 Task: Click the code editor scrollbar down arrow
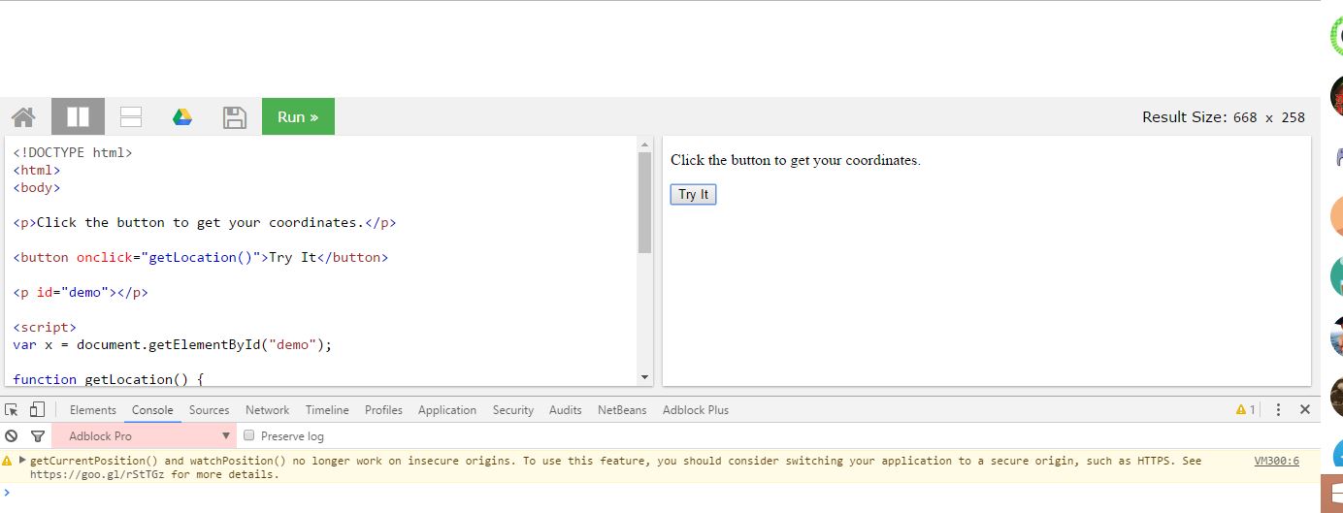coord(645,378)
